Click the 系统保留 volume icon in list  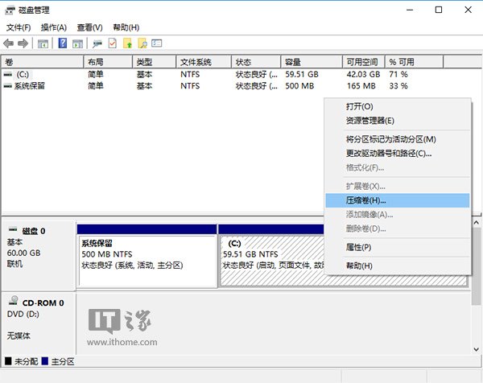point(8,86)
